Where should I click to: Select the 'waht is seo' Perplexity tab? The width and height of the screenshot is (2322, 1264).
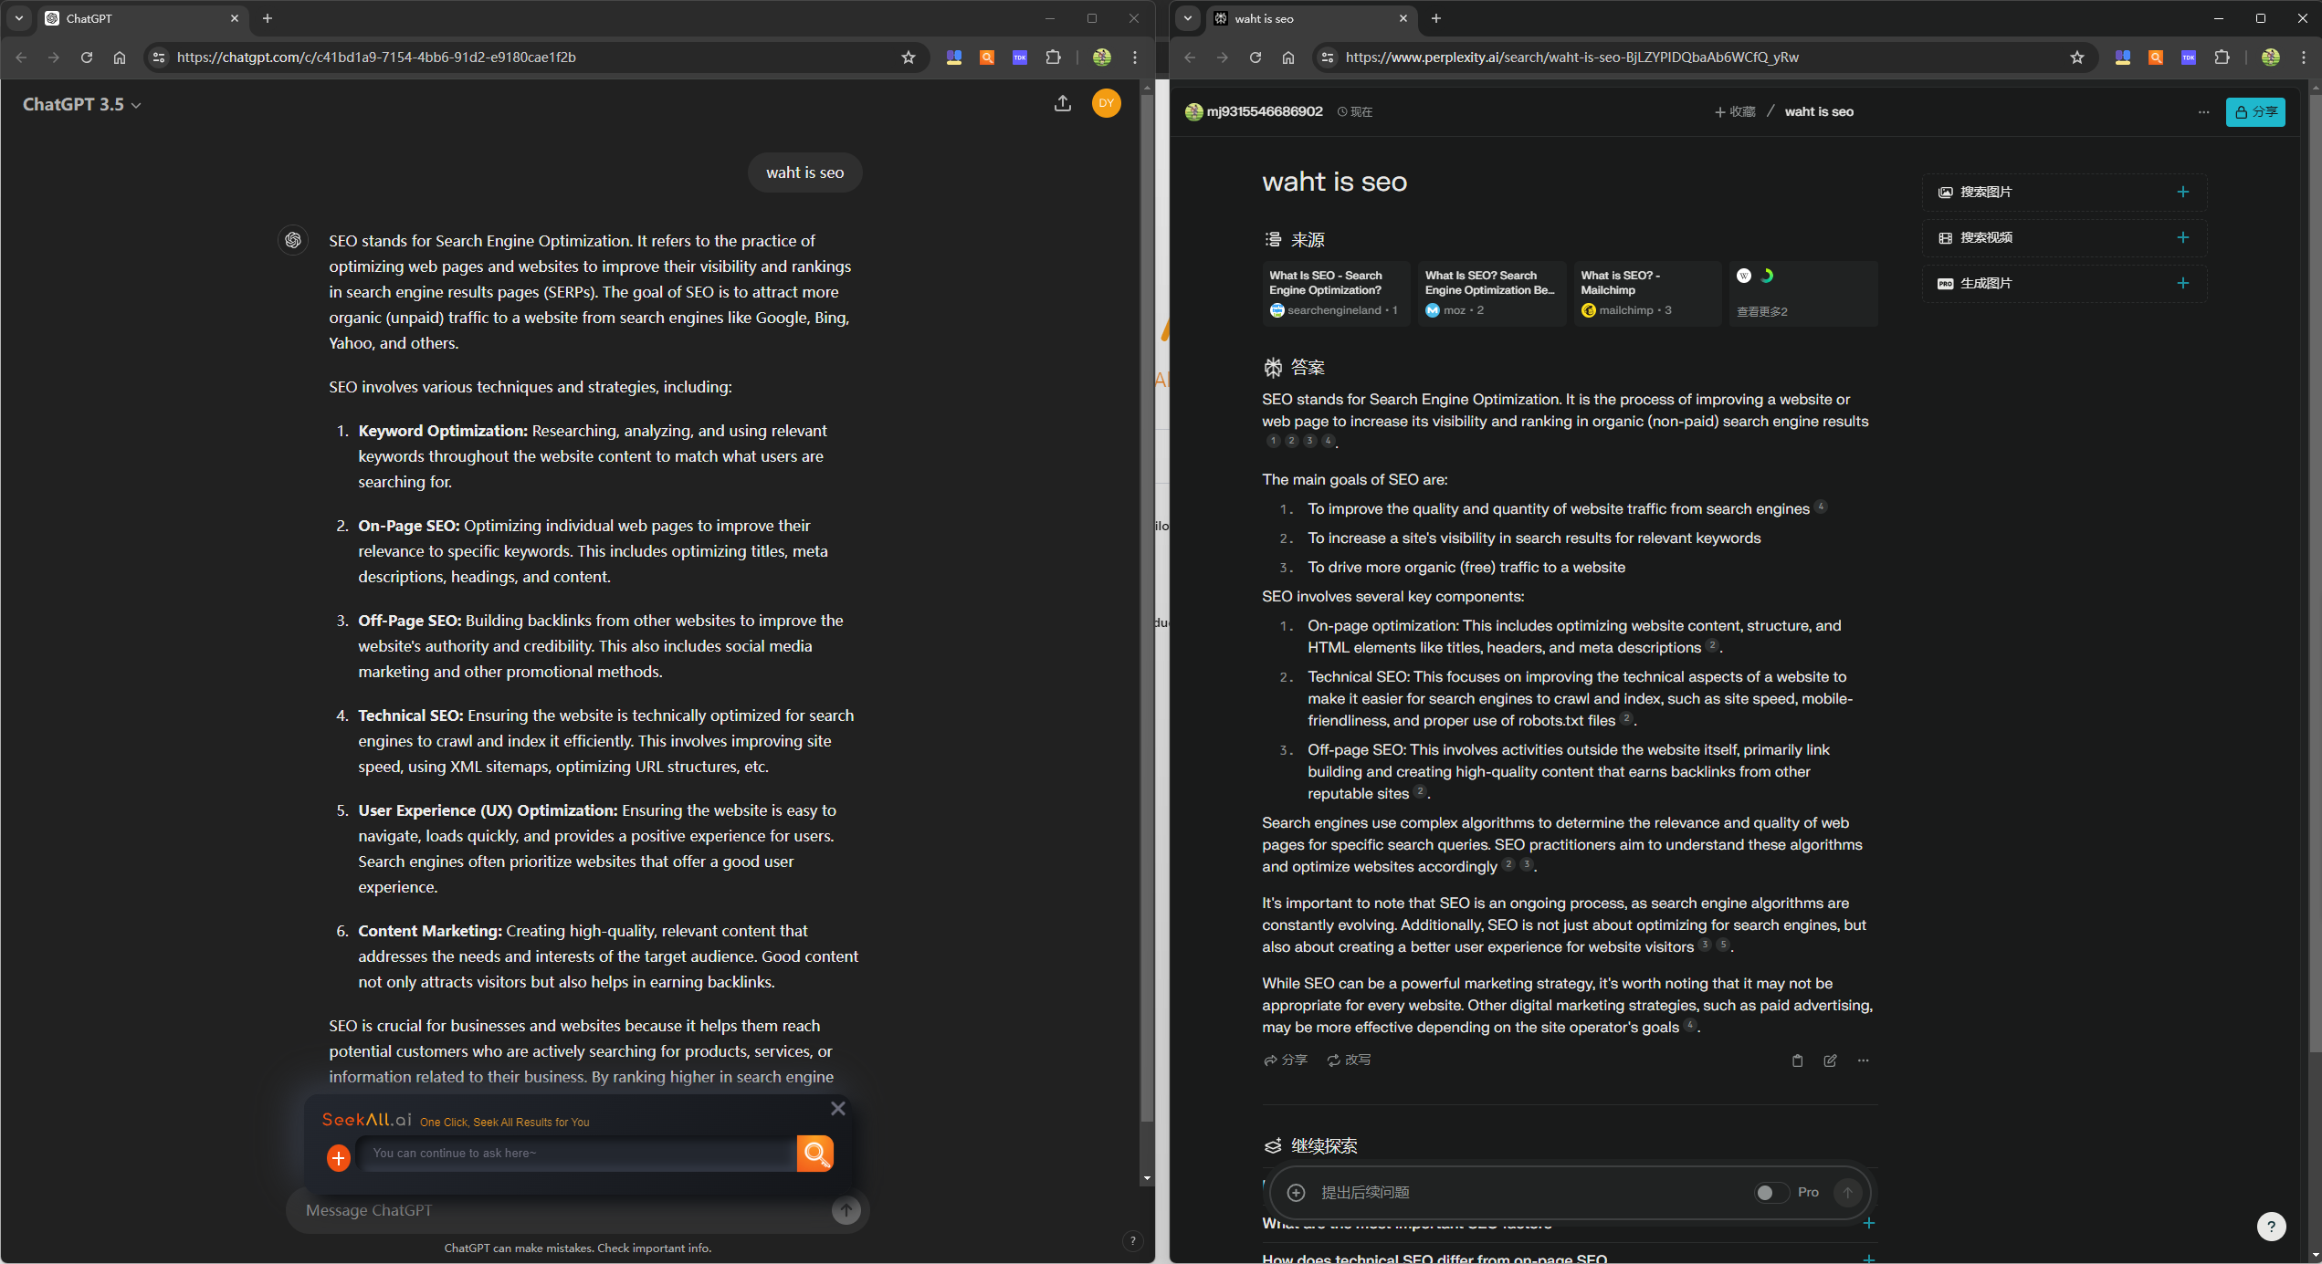coord(1312,18)
